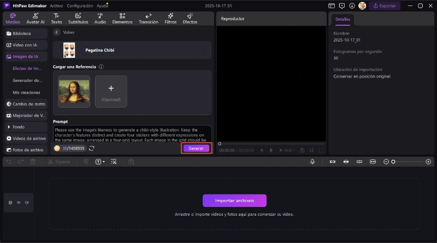Viewport: 437px width, 243px height.
Task: Click the microphone voice-over record icon
Action: tap(313, 162)
